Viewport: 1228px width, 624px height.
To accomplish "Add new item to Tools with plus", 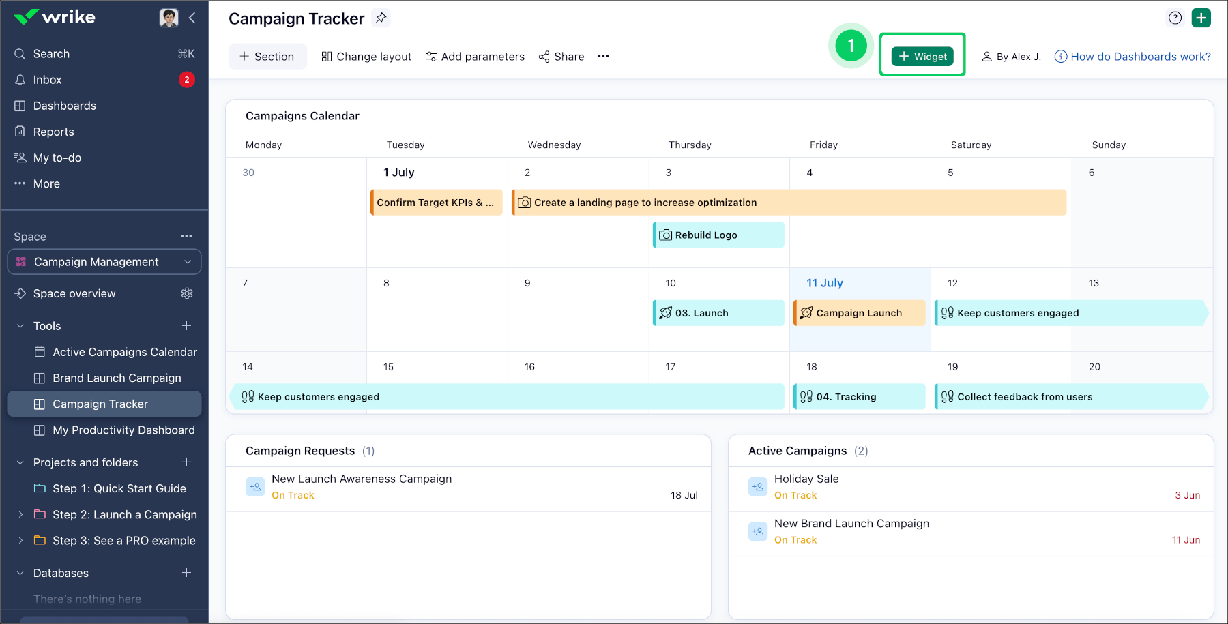I will 186,326.
